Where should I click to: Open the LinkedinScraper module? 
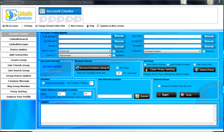pos(19,45)
